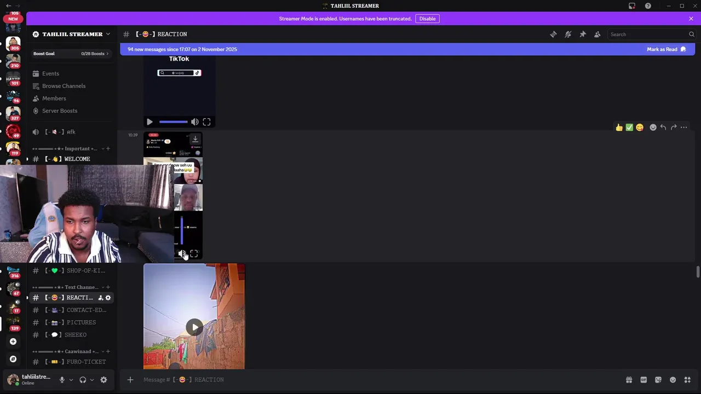Open User Settings gear
Image resolution: width=701 pixels, height=394 pixels.
(104, 380)
